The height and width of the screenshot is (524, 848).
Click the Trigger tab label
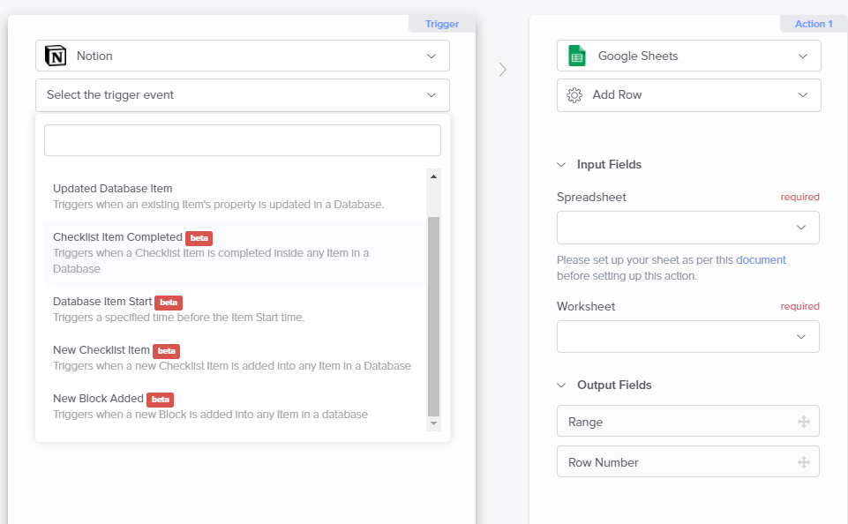[x=442, y=24]
